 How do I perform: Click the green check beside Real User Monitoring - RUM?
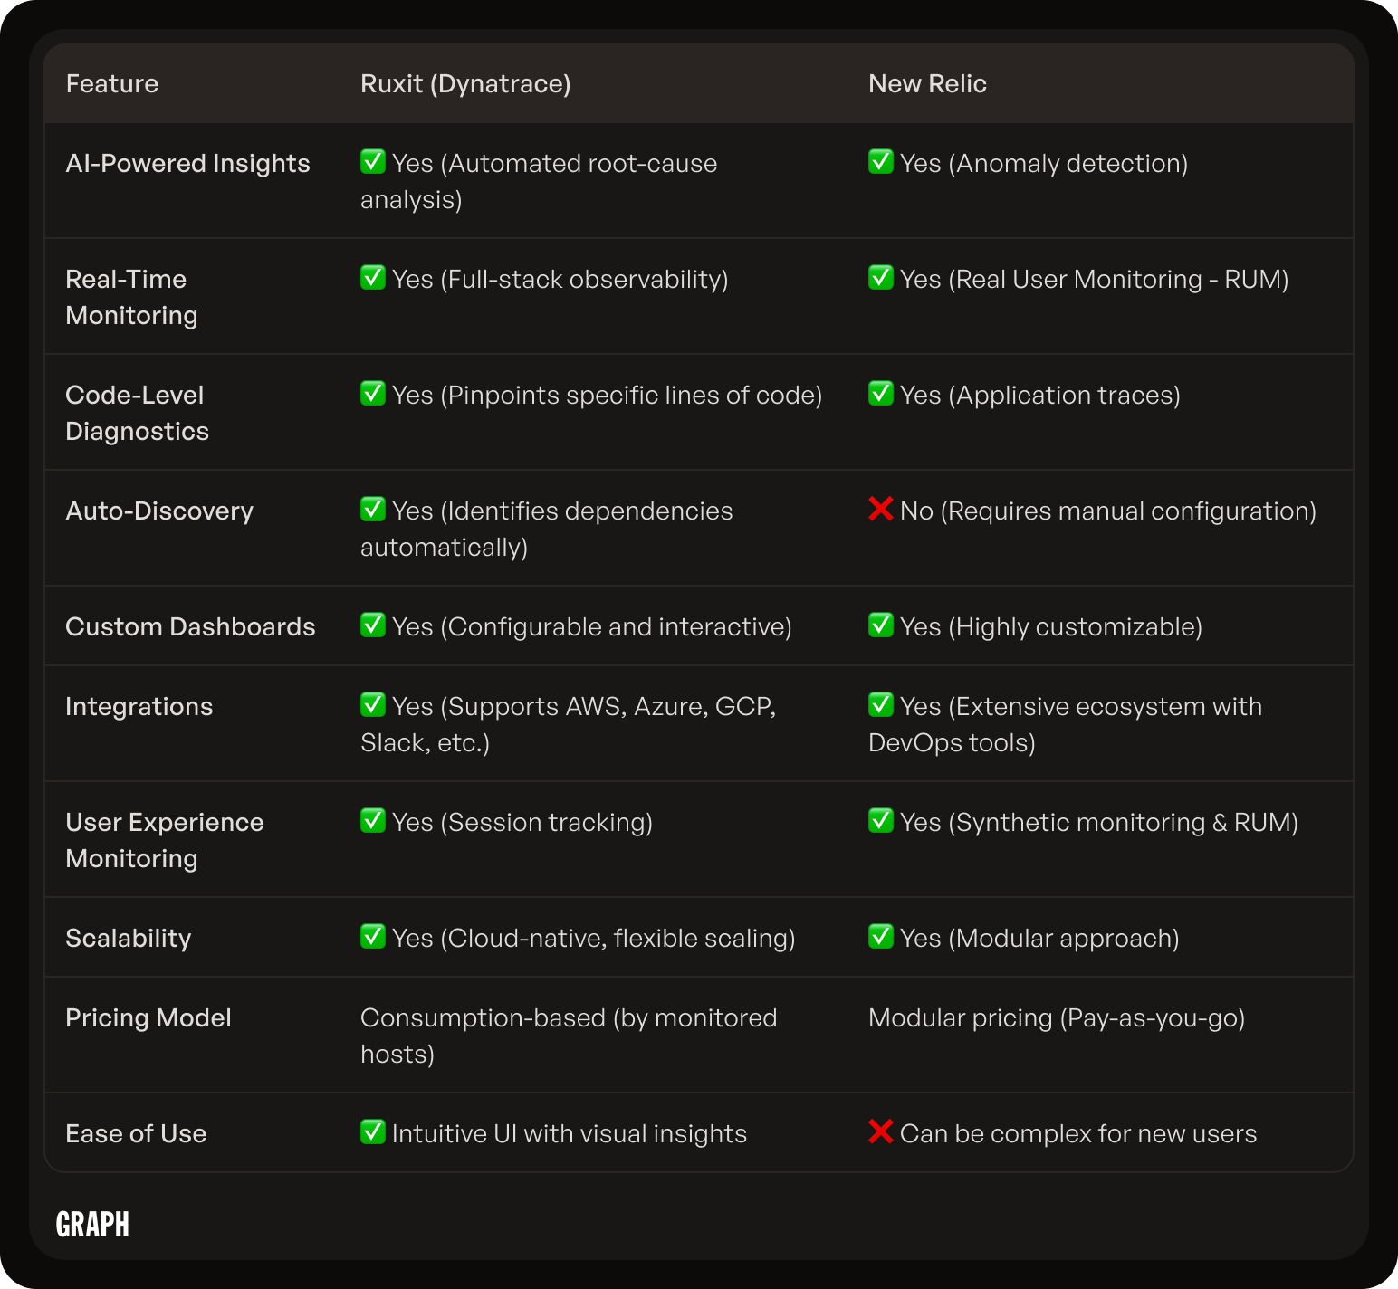point(881,277)
